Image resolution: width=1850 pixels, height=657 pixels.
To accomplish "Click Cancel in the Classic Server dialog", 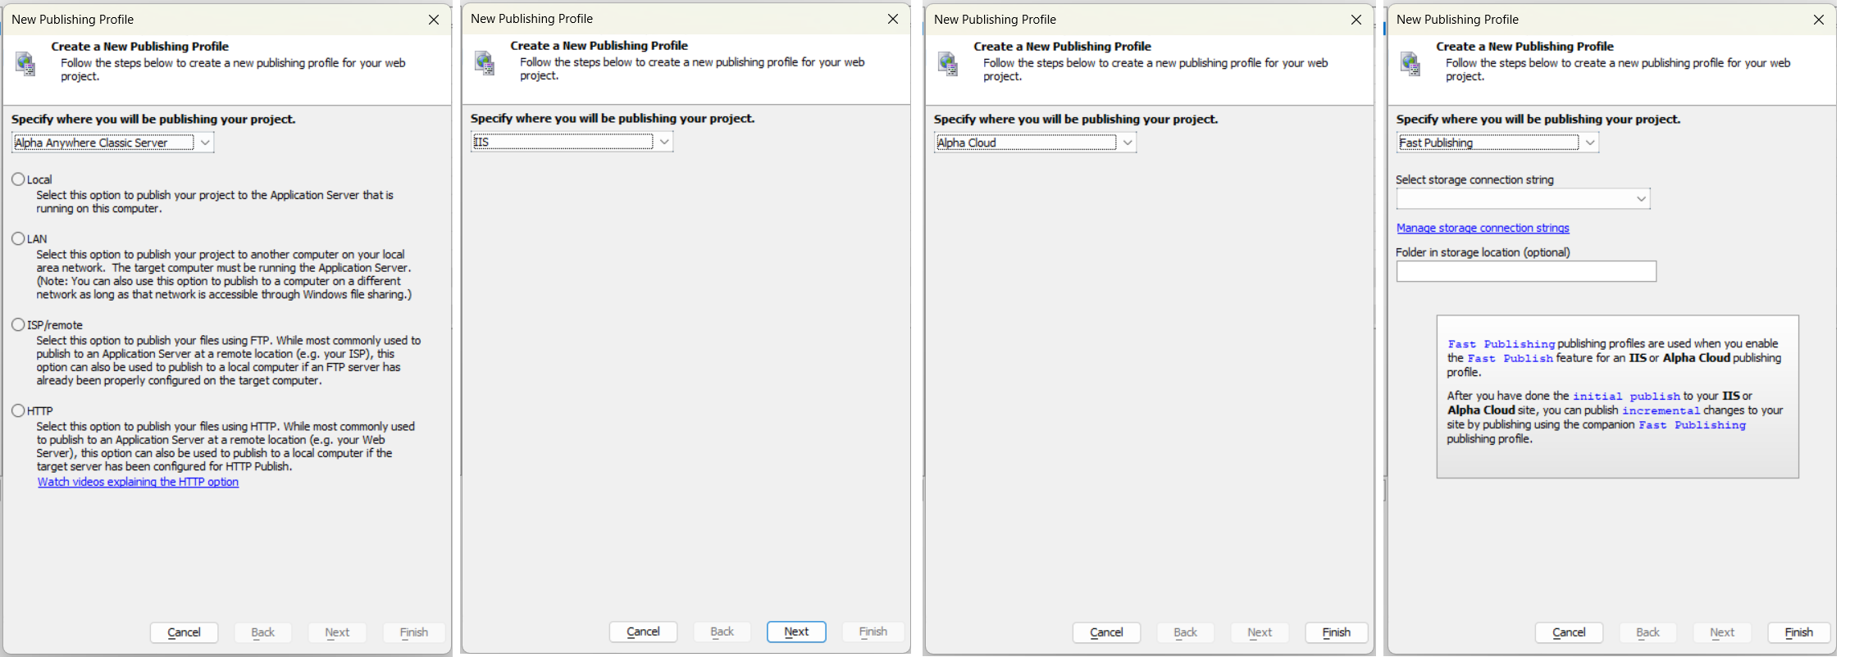I will pyautogui.click(x=184, y=632).
